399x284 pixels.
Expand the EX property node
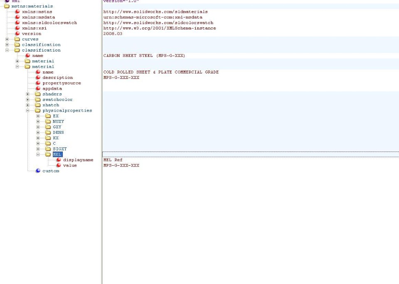[38, 116]
